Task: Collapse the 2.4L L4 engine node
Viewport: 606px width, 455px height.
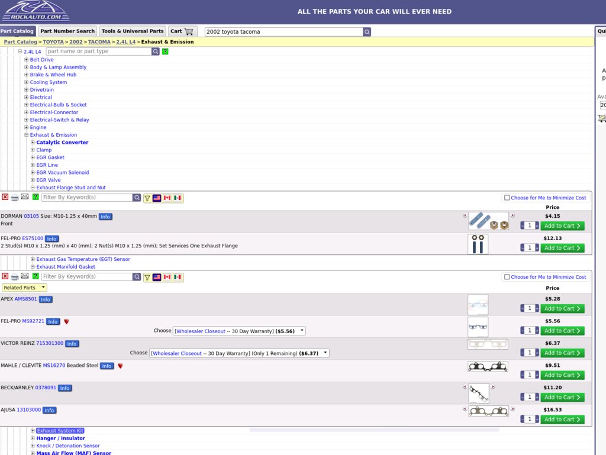Action: [x=20, y=51]
